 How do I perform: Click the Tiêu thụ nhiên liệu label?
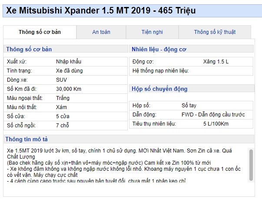(154, 124)
